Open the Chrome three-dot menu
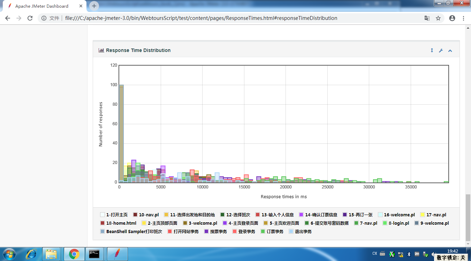The image size is (471, 261). [463, 18]
